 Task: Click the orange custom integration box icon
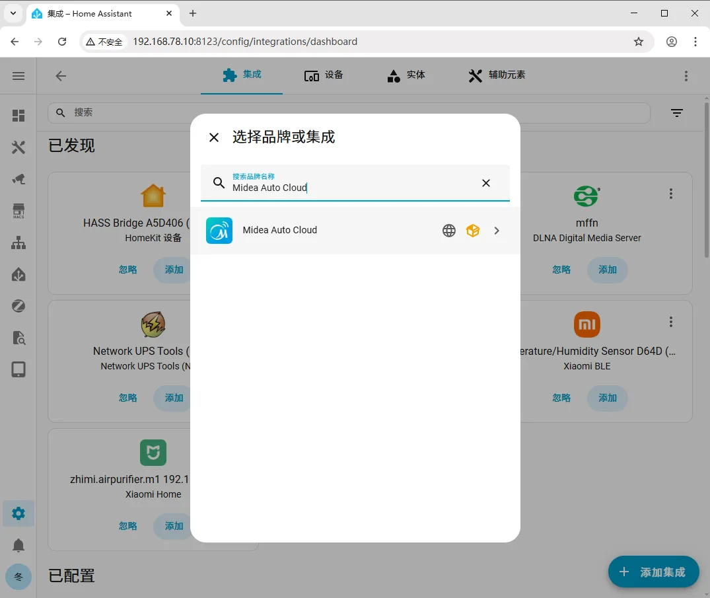coord(473,231)
